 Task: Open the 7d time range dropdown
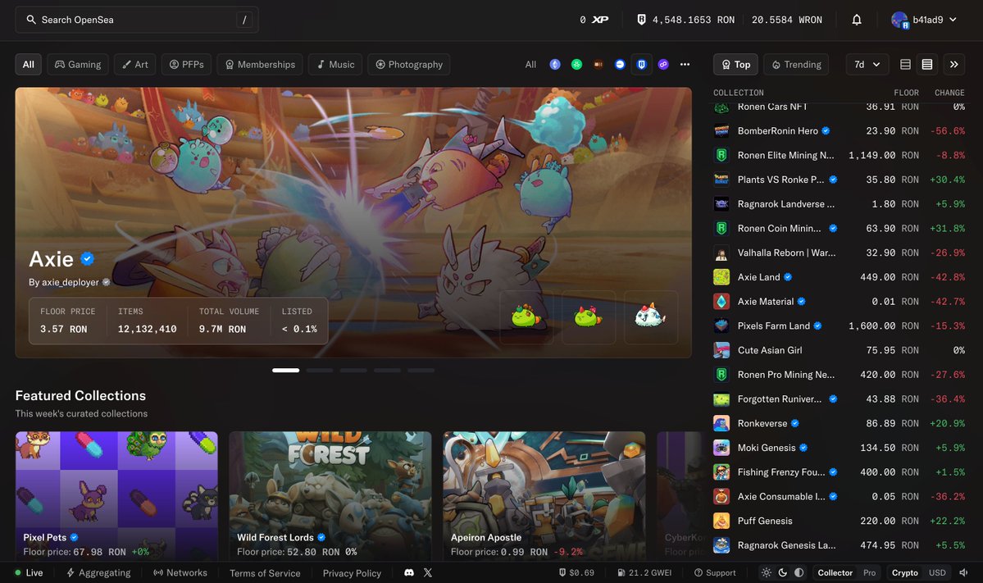tap(867, 64)
